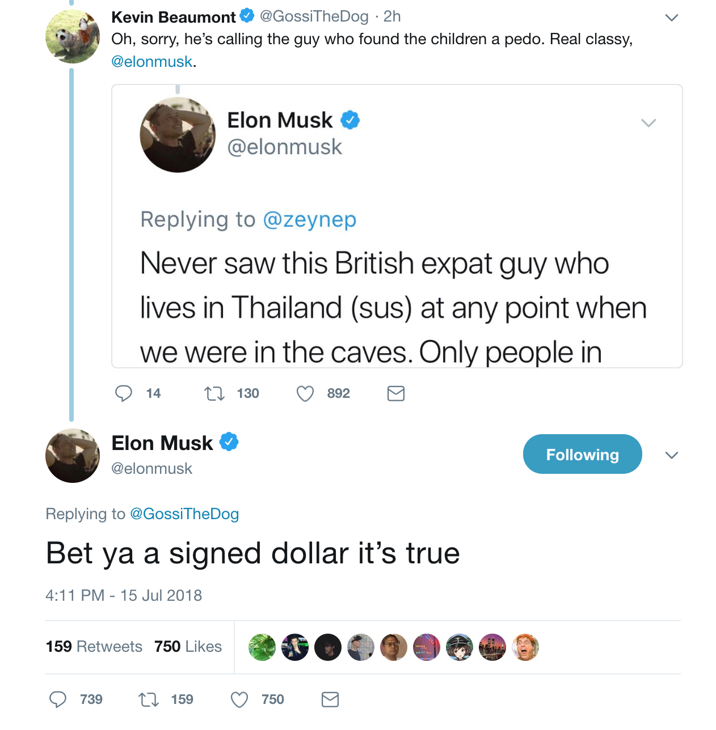Share Elon Musk's reply via direct message

pos(330,699)
